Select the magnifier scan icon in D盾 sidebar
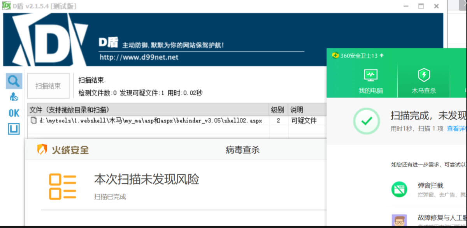Viewport: 467px width, 228px height. pyautogui.click(x=14, y=81)
